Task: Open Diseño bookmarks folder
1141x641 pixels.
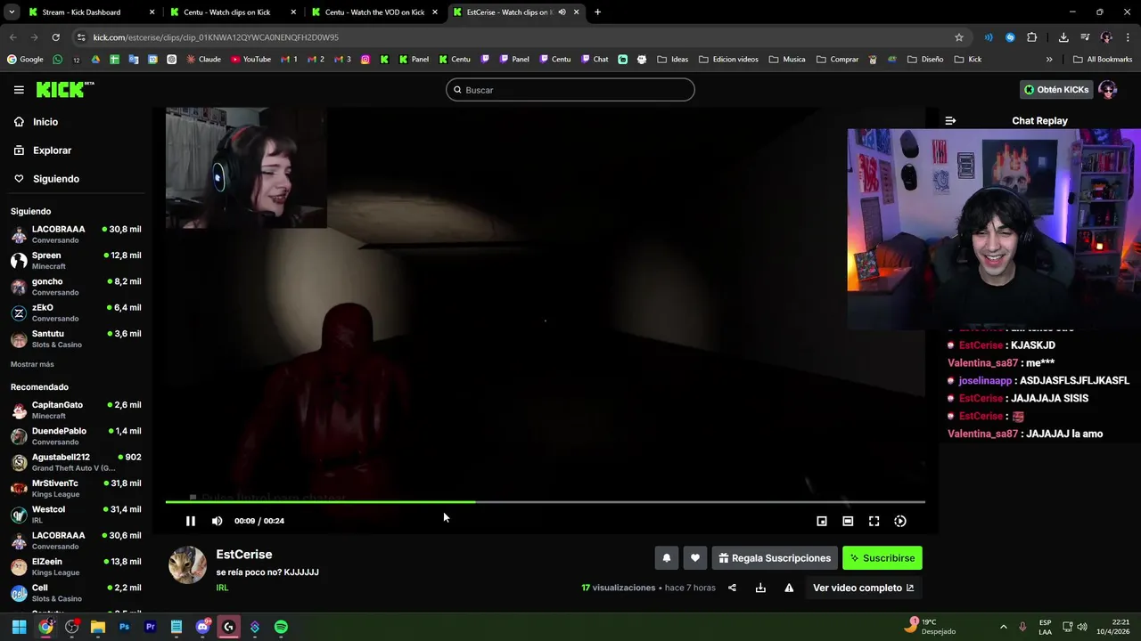Action: 925,60
